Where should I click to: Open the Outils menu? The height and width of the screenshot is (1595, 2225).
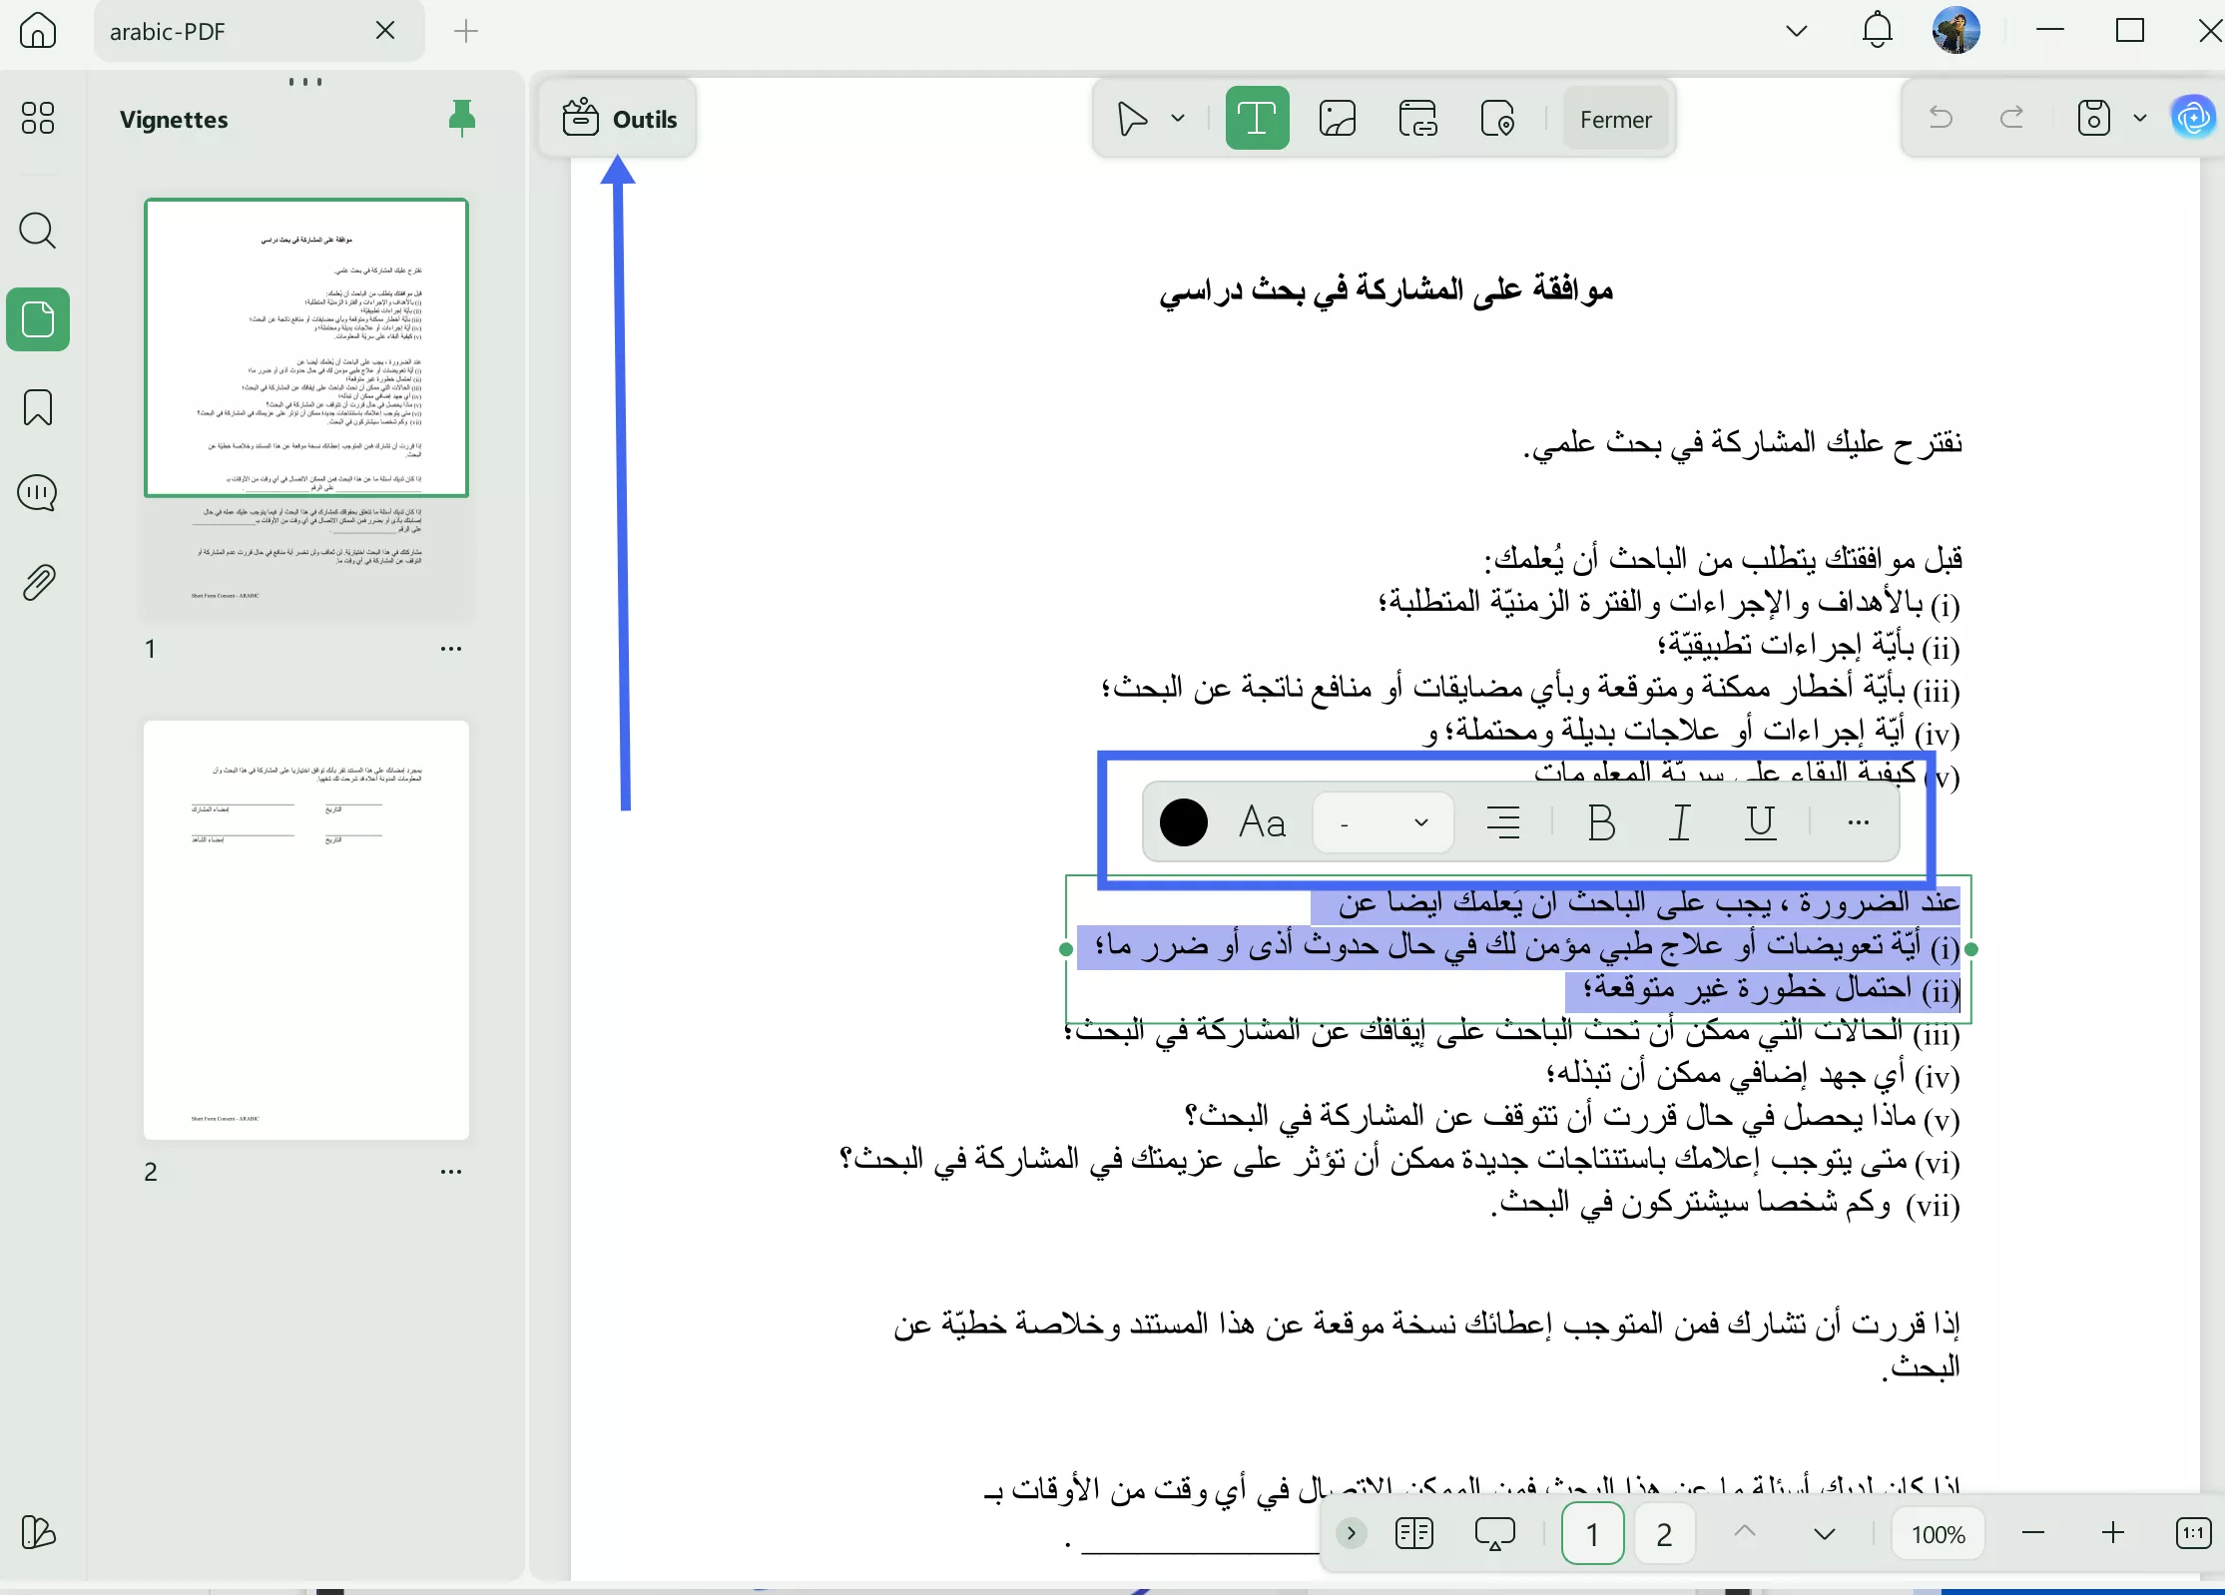click(x=621, y=118)
